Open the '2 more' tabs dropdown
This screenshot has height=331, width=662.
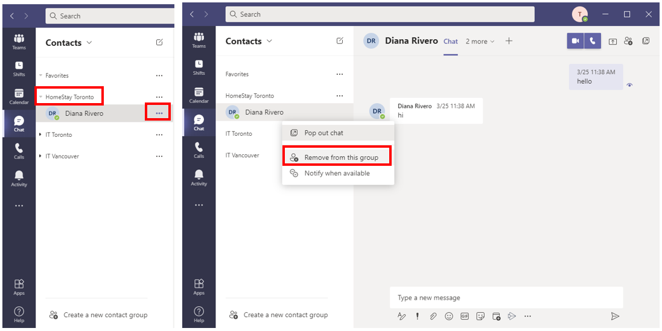[x=480, y=42]
